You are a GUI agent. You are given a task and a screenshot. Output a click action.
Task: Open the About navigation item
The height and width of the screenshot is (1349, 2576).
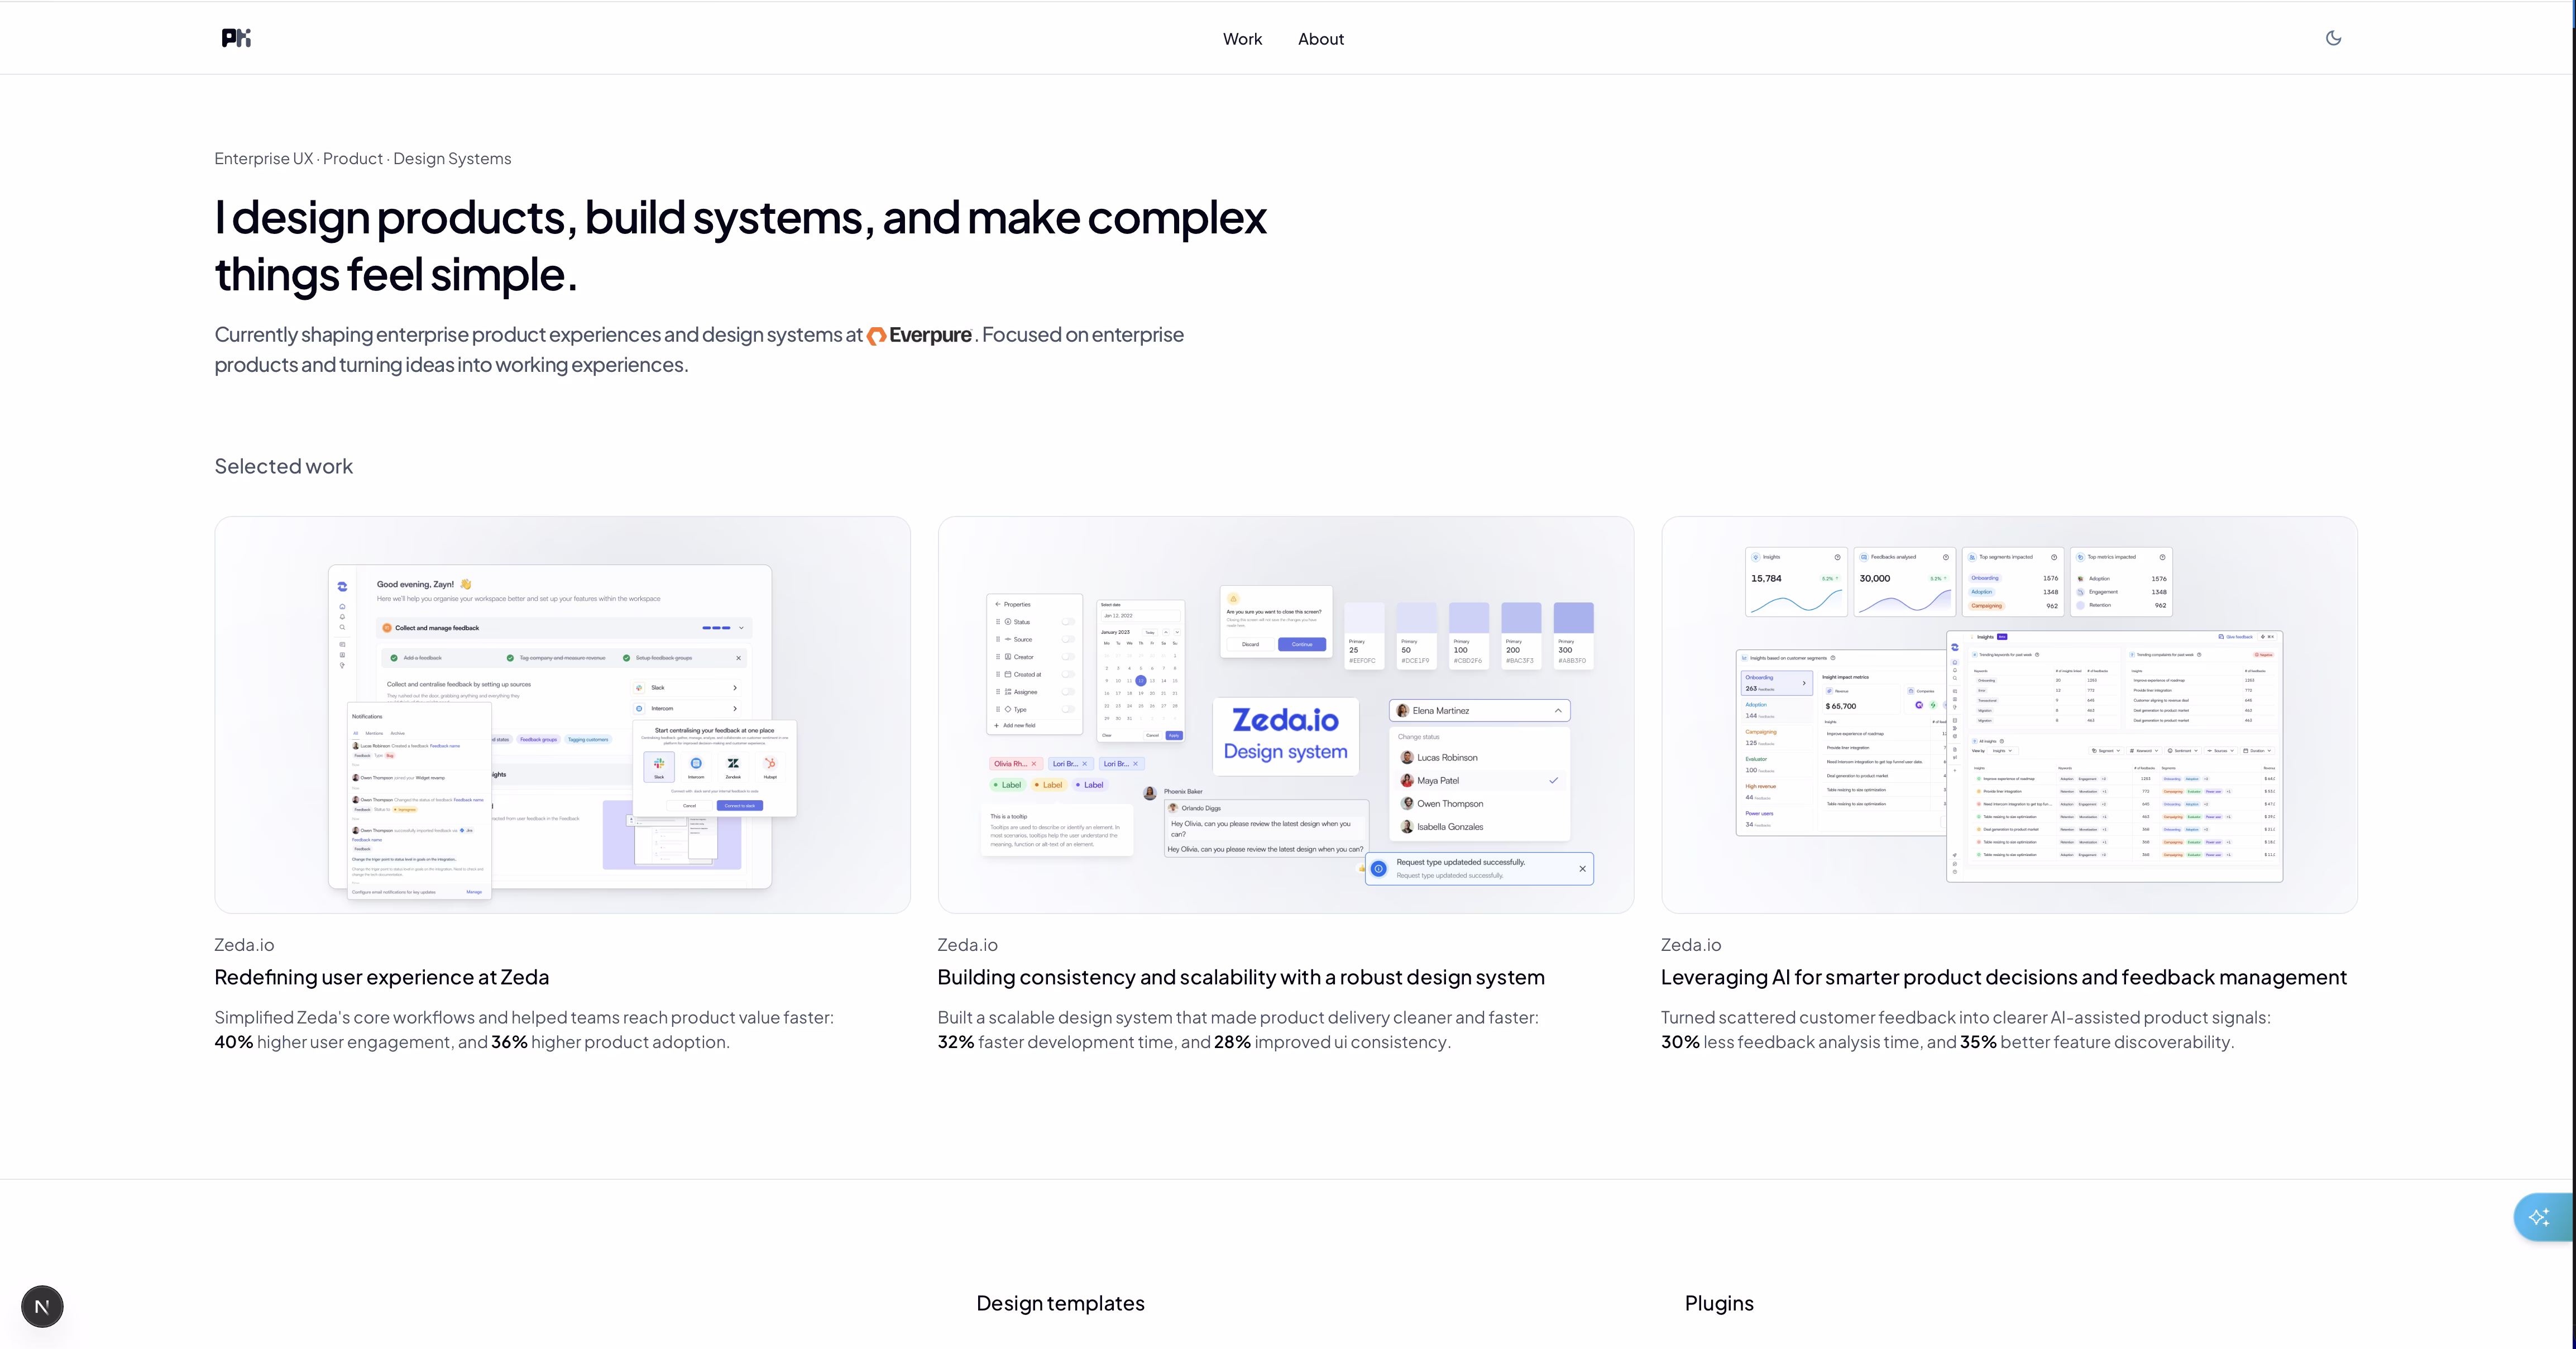tap(1320, 39)
